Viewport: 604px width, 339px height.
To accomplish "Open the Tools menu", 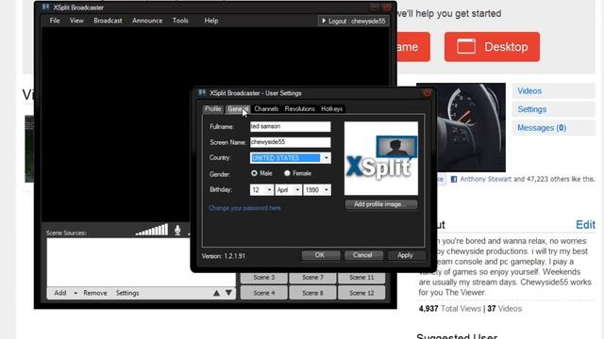I will [180, 21].
